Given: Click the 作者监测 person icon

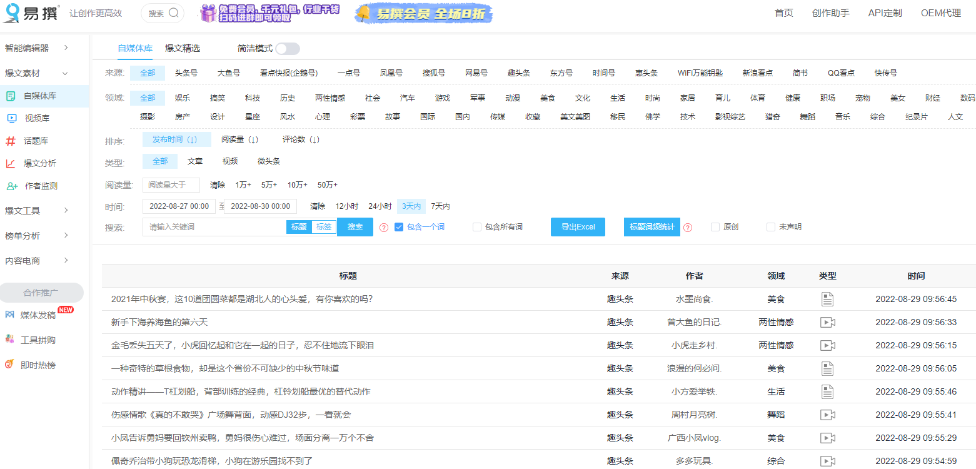Looking at the screenshot, I should pos(11,186).
